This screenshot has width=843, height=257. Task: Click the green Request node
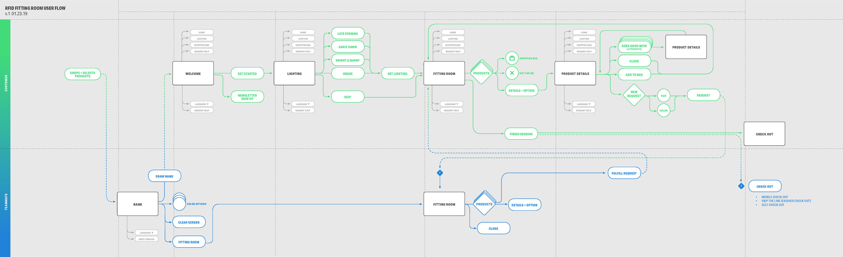(x=703, y=95)
